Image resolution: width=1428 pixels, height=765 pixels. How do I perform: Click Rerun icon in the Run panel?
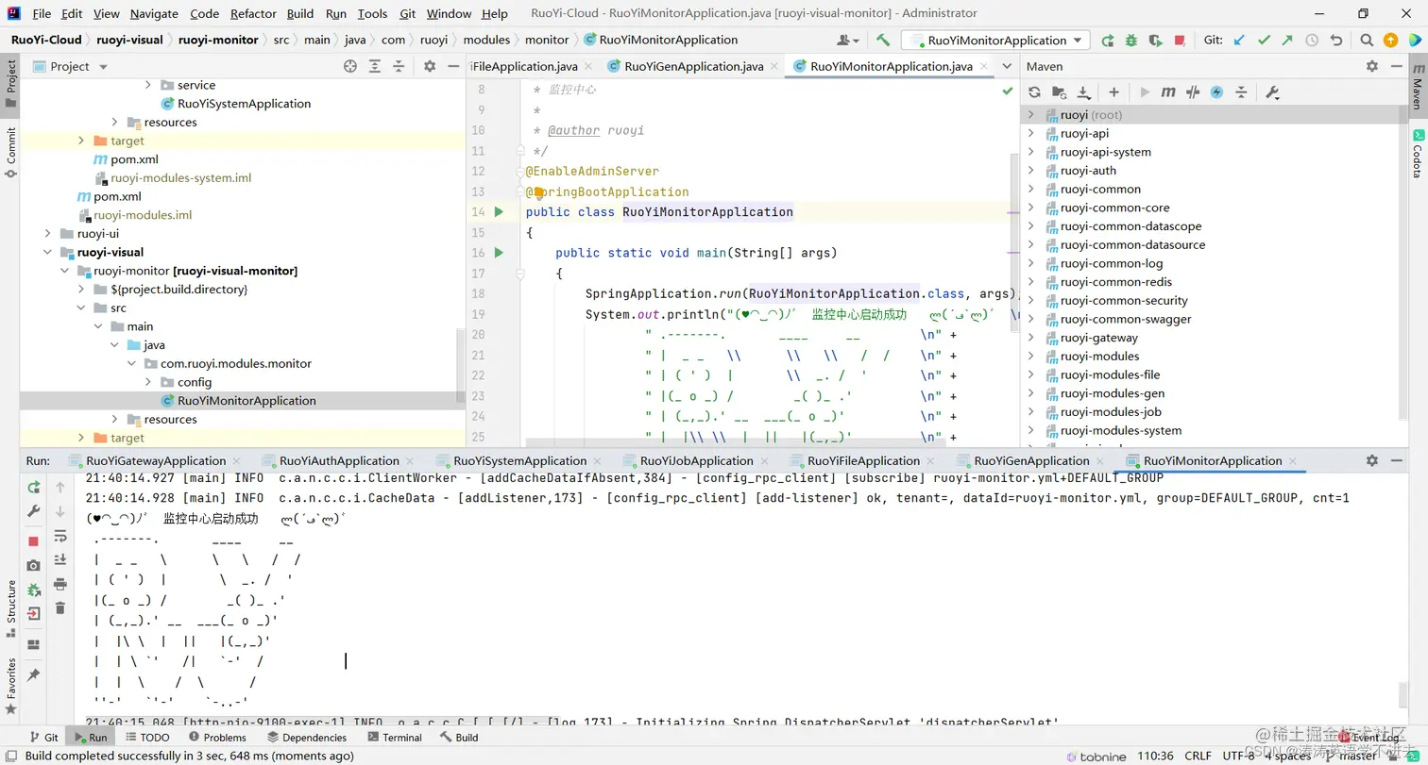point(34,487)
